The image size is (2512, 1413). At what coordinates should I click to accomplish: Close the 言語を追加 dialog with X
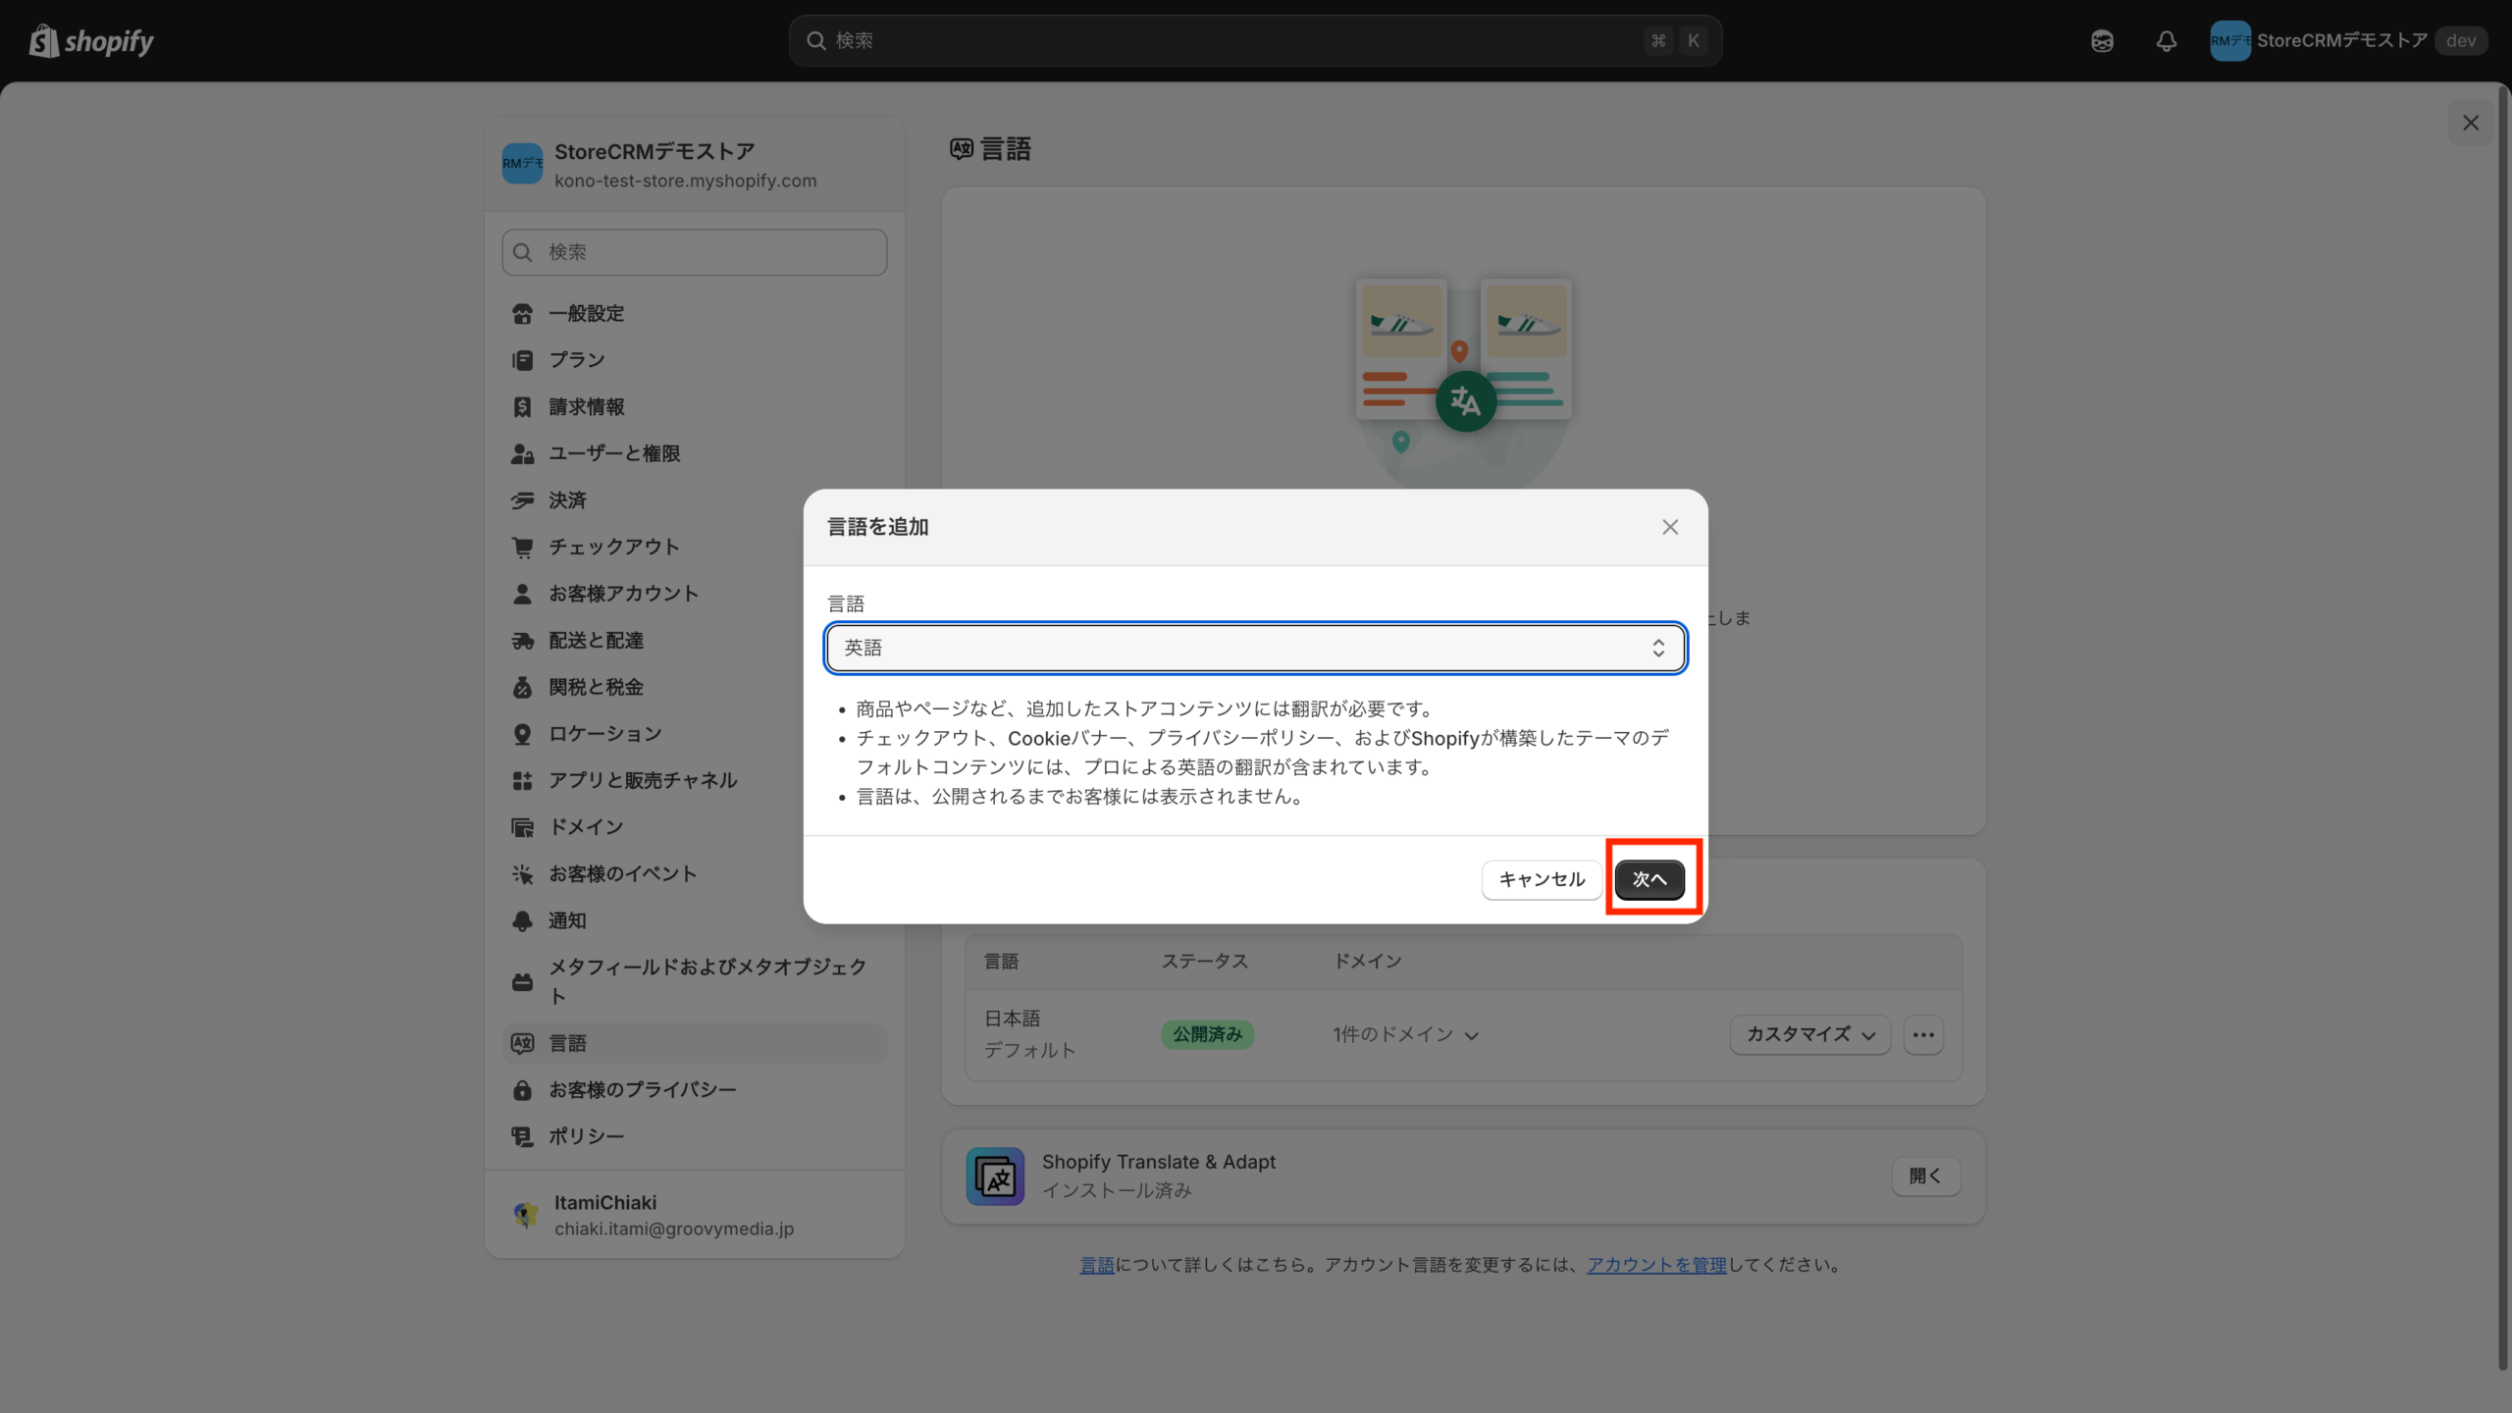click(x=1670, y=527)
